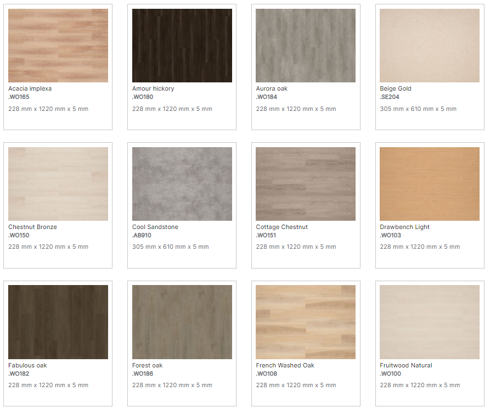
Task: Select the Fabulous oak dark plank image
Action: coord(58,322)
